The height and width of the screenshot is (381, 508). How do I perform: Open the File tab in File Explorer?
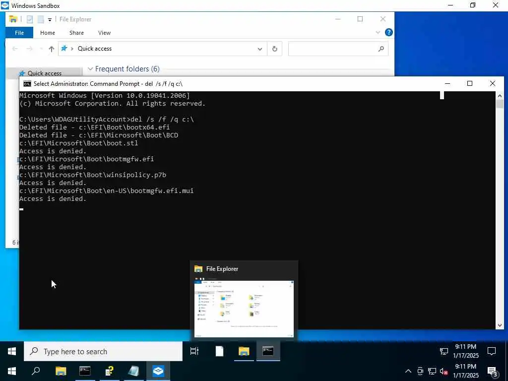(19, 33)
